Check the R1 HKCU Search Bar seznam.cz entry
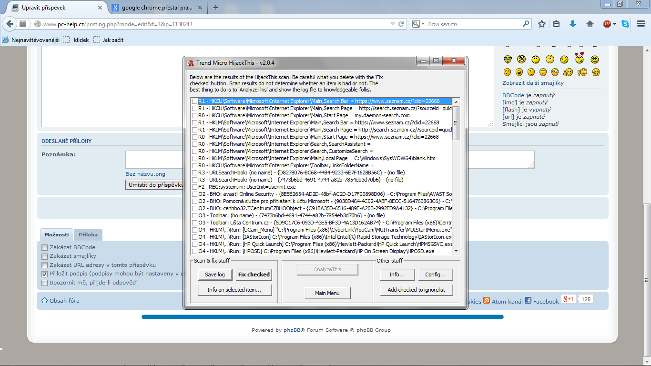The width and height of the screenshot is (651, 366). [194, 101]
